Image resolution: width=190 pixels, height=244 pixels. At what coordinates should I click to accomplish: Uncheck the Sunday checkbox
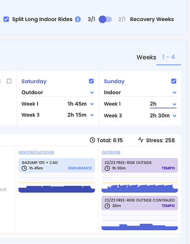coord(174,81)
